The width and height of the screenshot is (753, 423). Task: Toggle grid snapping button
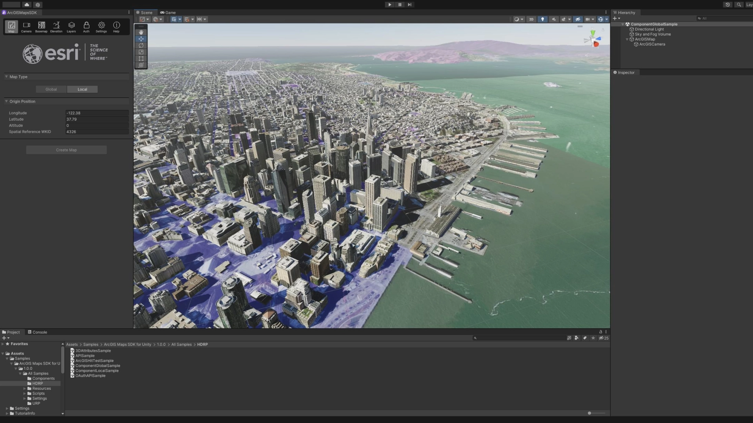[x=187, y=19]
